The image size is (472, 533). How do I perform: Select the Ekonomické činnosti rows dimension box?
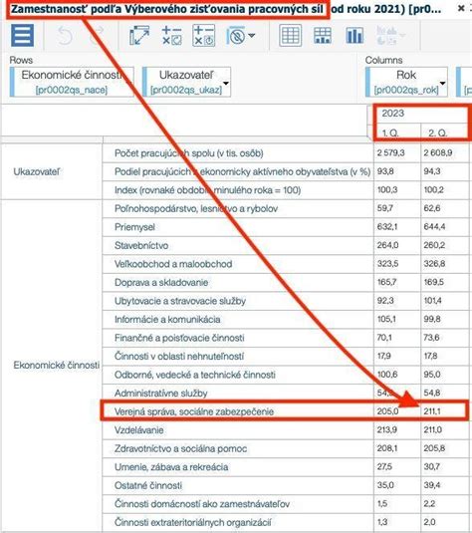(x=72, y=82)
